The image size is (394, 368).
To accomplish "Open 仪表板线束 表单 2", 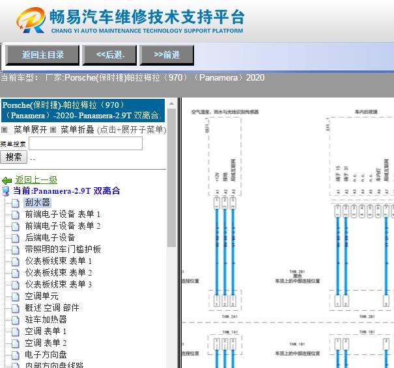I will 59,272.
